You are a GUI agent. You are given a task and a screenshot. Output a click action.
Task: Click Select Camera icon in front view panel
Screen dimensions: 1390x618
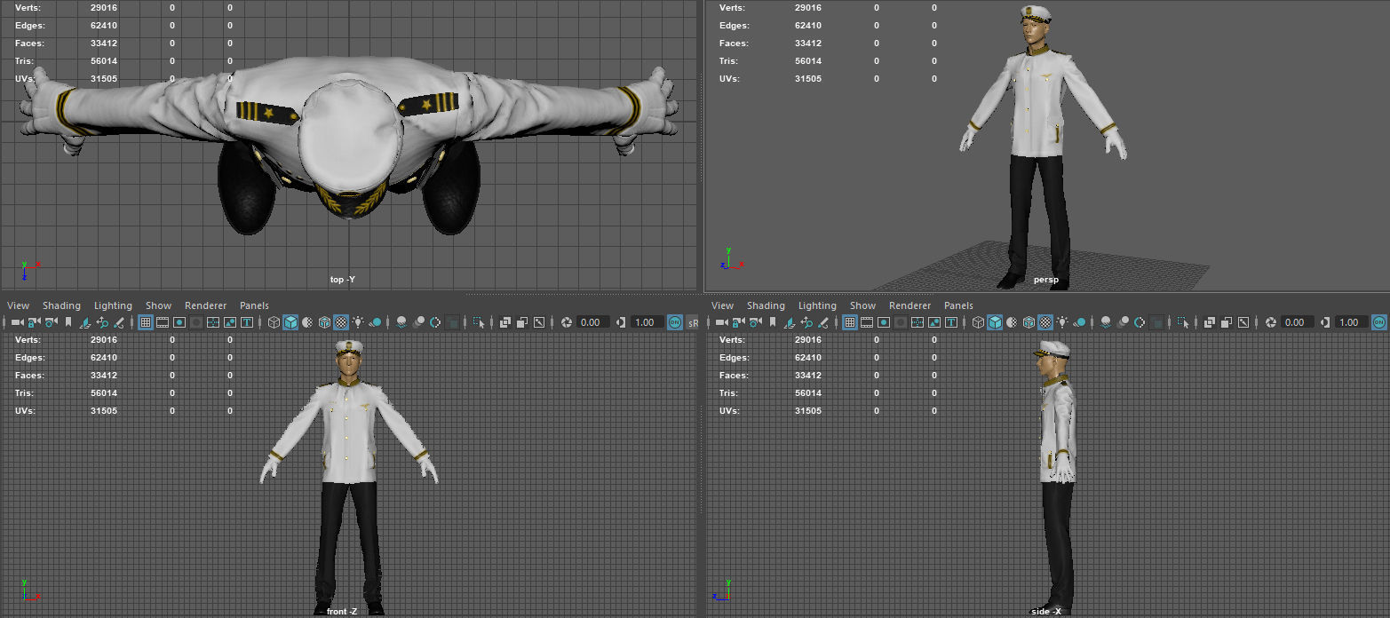pos(18,322)
